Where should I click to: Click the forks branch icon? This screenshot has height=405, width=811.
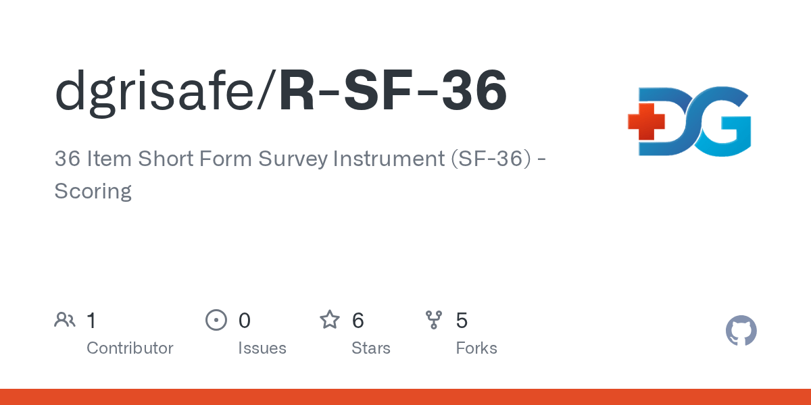433,319
